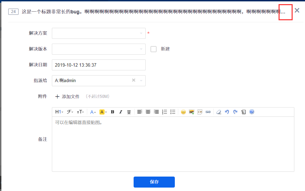The image size is (305, 191).
Task: Redo the last edit
Action: 235,112
